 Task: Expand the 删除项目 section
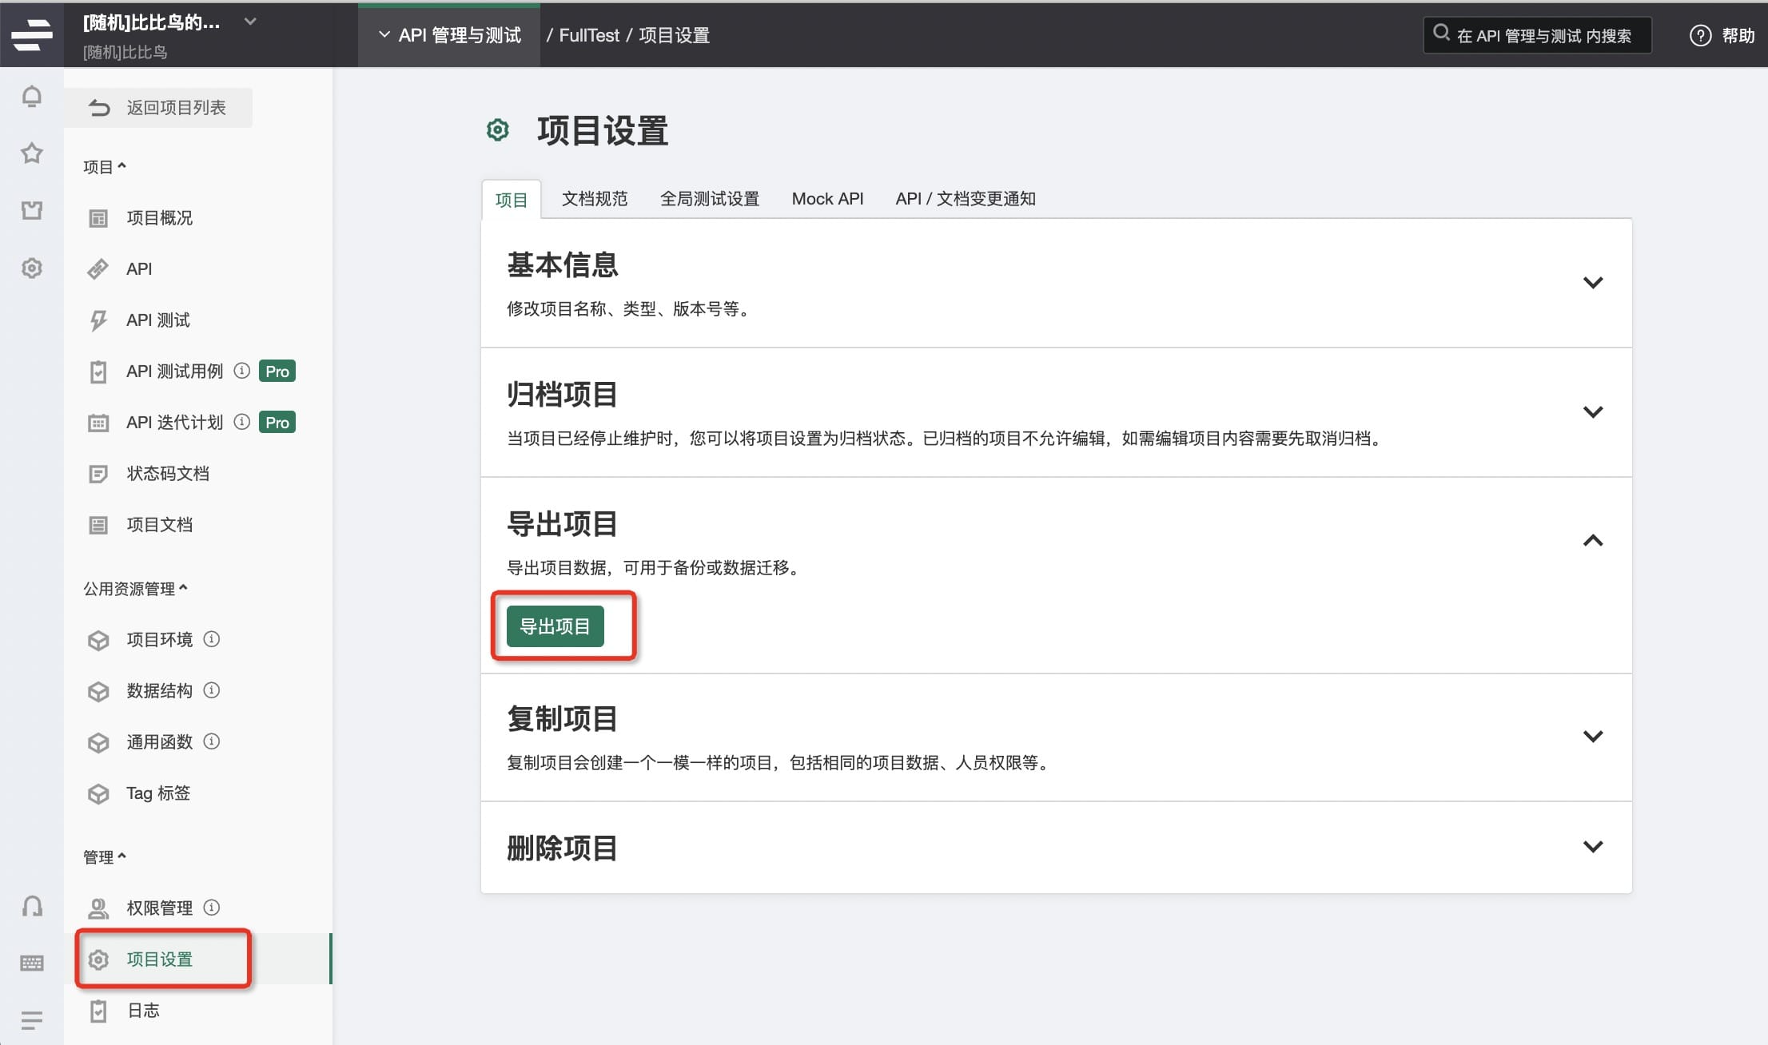1592,847
